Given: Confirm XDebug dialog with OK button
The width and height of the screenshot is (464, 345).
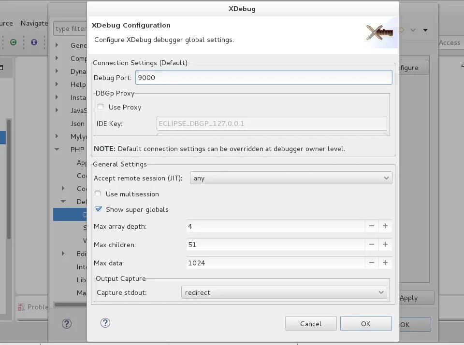Looking at the screenshot, I should [x=366, y=324].
